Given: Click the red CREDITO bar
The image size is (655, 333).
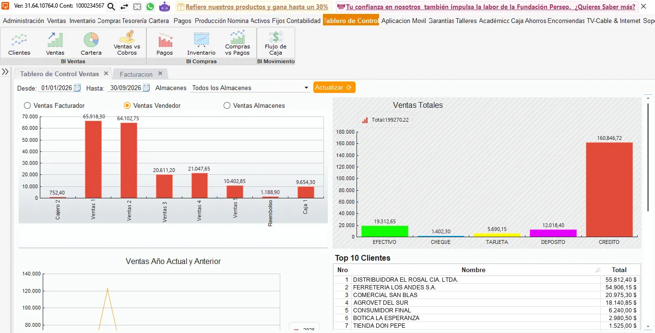Looking at the screenshot, I should (x=609, y=189).
